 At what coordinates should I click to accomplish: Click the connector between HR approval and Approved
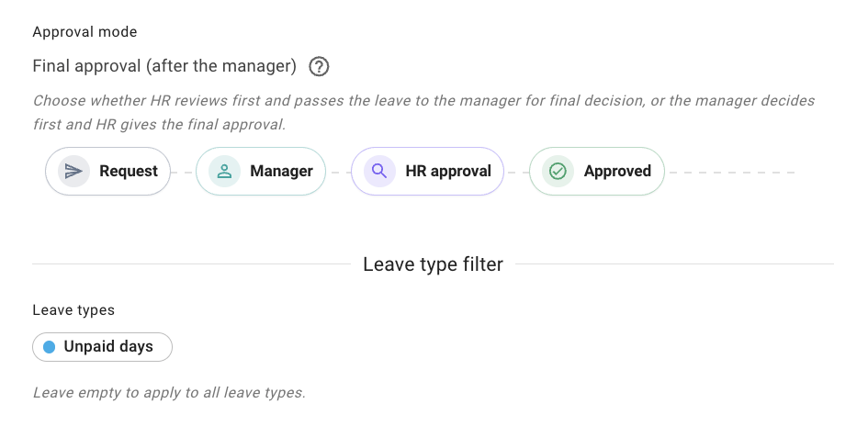click(x=516, y=173)
